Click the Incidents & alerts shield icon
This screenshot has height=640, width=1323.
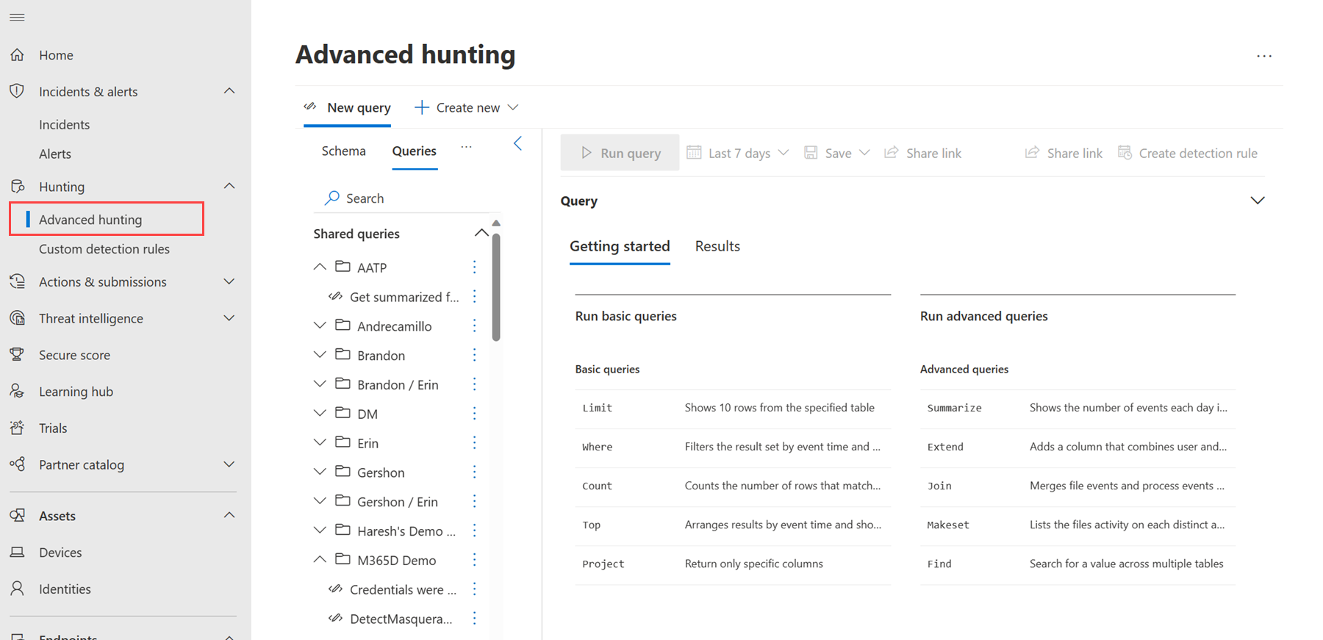(17, 91)
